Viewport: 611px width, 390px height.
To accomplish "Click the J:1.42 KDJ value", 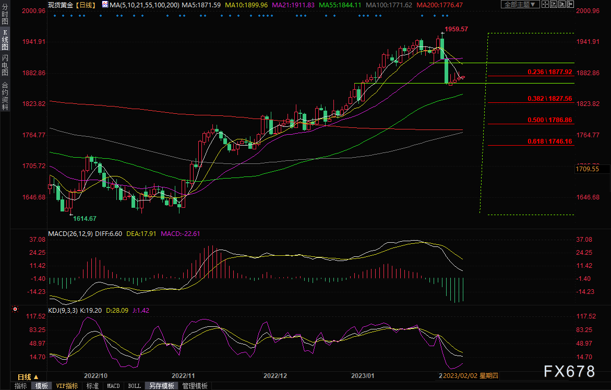I will 141,311.
